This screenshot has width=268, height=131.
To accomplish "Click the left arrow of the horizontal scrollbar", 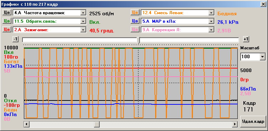I will 26,124.
